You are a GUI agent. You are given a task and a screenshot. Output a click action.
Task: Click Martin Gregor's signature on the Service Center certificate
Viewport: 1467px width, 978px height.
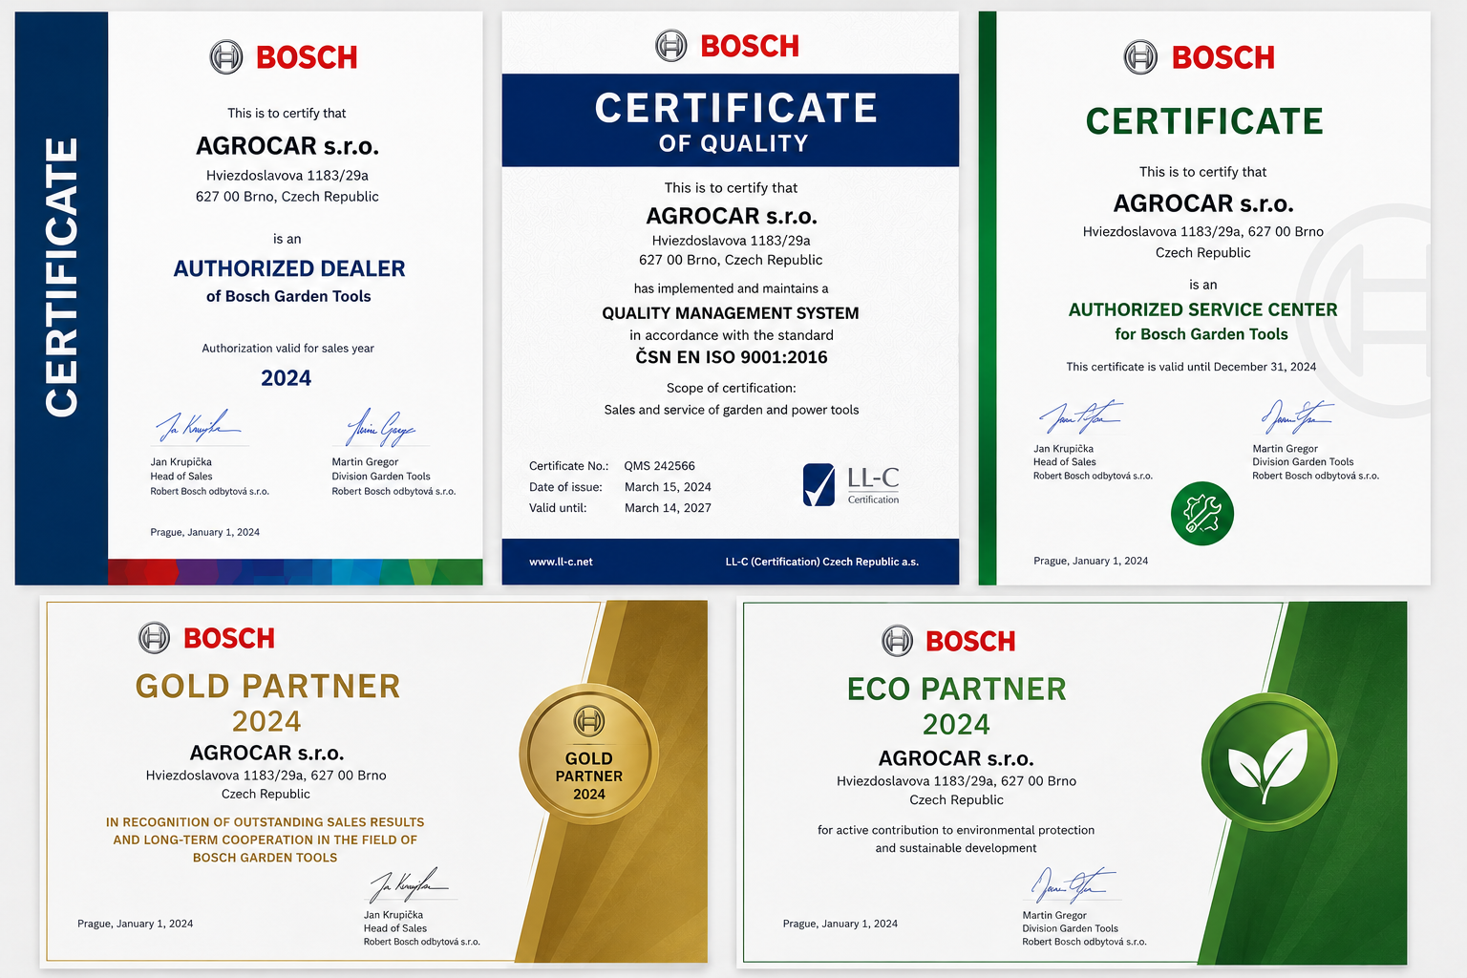click(x=1298, y=416)
